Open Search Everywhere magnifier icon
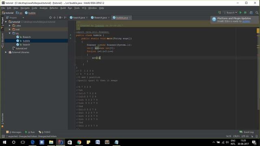The image size is (260, 146). (257, 13)
